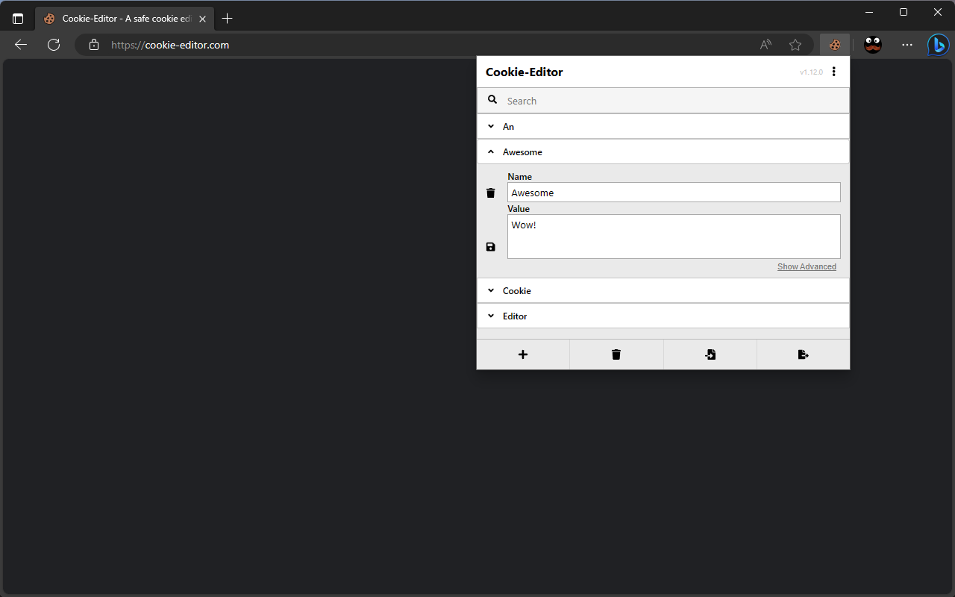Viewport: 955px width, 597px height.
Task: Open a new browser tab
Action: pyautogui.click(x=228, y=19)
